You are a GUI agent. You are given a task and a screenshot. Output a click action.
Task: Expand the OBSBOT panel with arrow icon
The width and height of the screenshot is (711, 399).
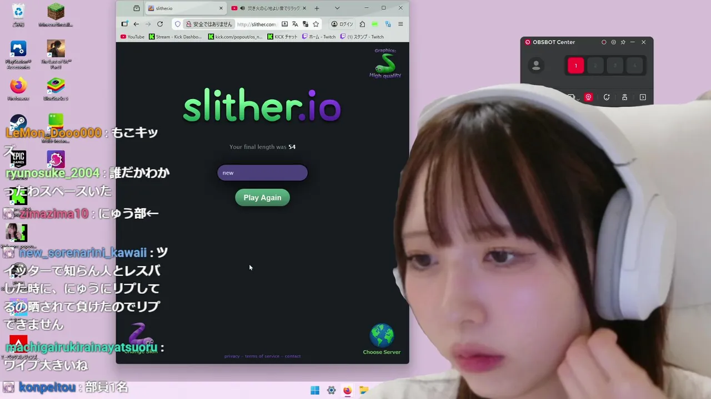(x=643, y=97)
